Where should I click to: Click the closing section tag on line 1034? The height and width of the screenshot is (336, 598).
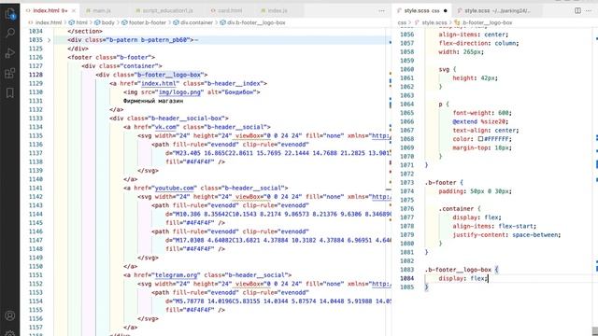tap(85, 31)
